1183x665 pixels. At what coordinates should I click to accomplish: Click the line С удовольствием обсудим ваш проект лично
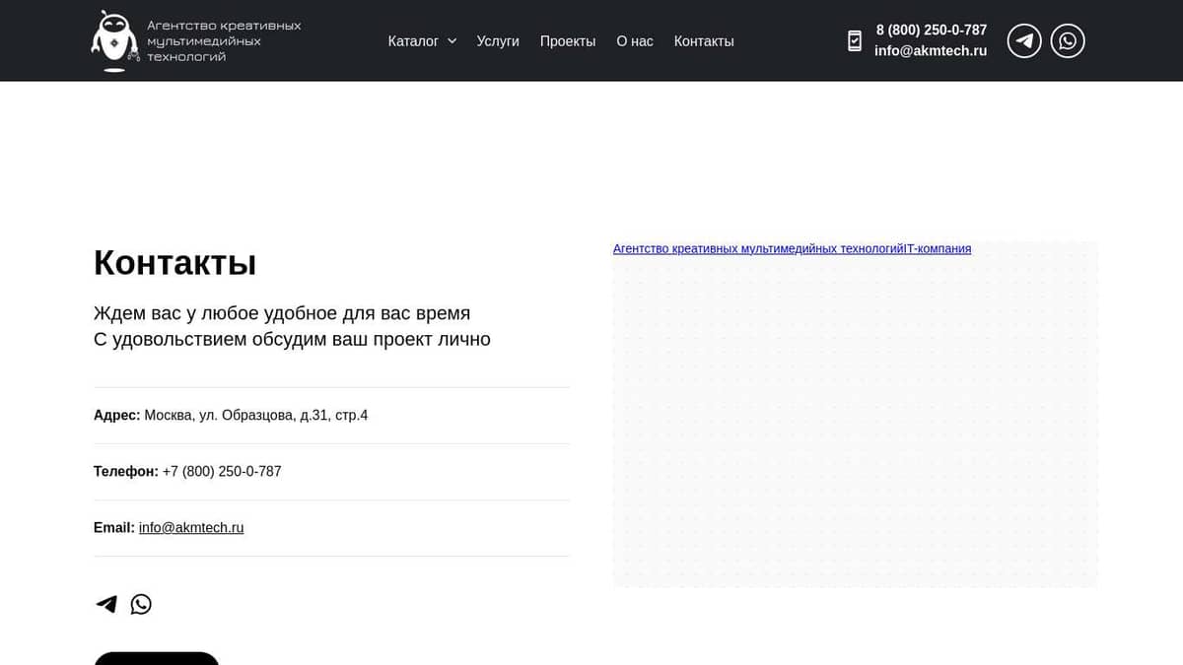point(292,340)
